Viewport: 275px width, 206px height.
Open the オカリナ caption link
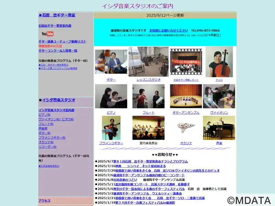point(186,143)
